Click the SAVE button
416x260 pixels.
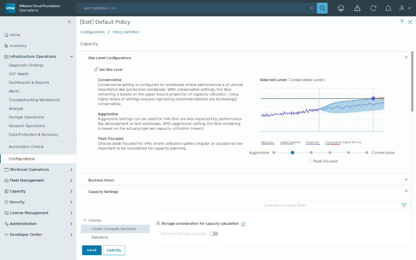coord(92,250)
